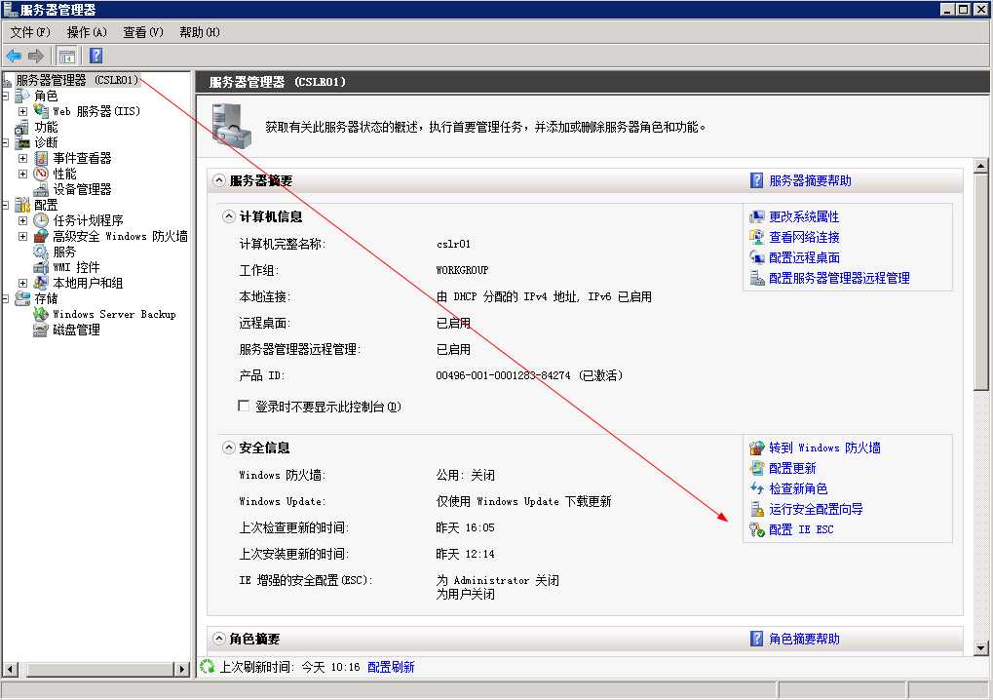Click the 设备管理器 icon

(41, 189)
